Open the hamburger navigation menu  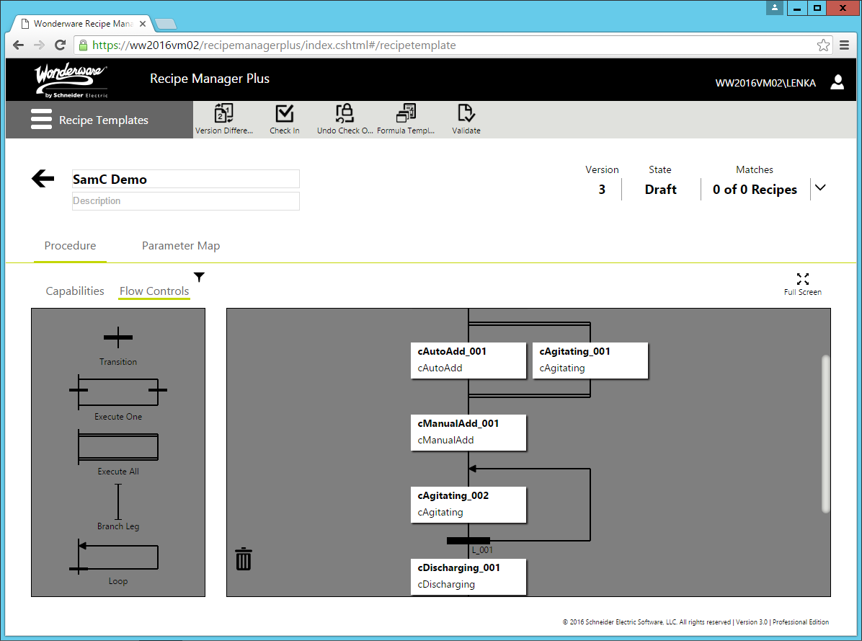[41, 118]
